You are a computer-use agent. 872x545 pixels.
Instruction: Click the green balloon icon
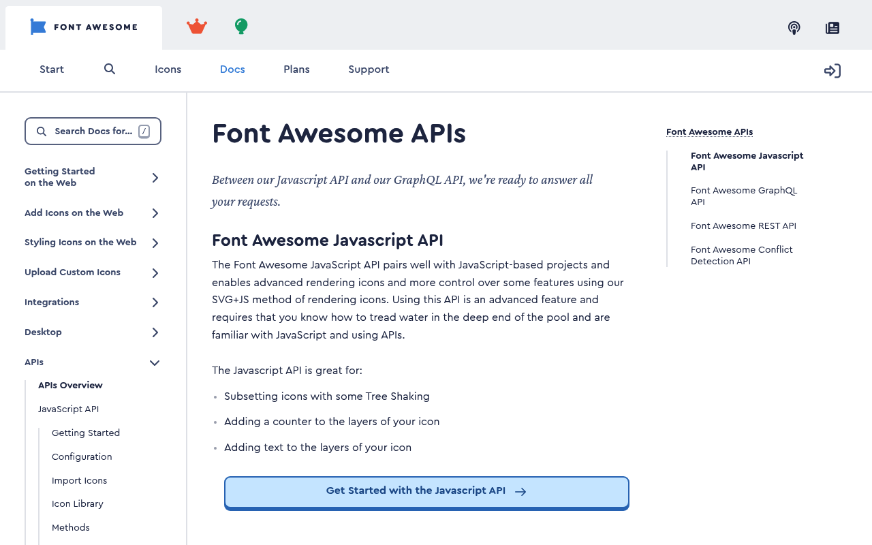pyautogui.click(x=241, y=27)
